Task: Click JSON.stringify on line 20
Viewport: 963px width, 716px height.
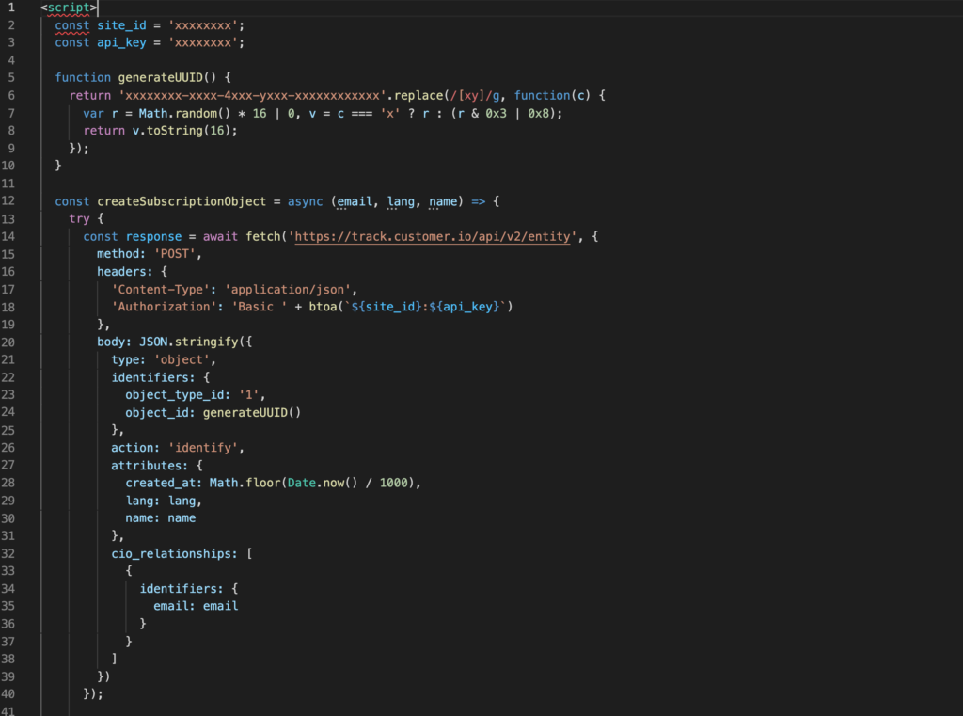Action: tap(188, 342)
